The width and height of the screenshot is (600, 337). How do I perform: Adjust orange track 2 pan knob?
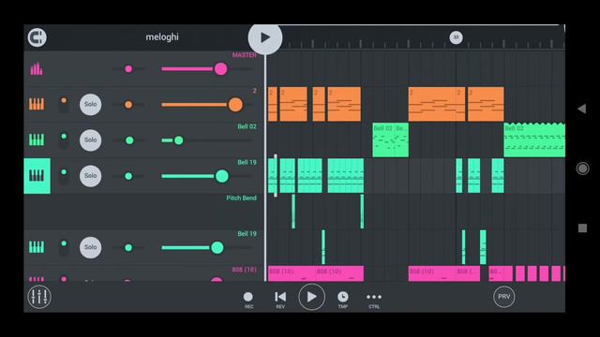click(128, 105)
